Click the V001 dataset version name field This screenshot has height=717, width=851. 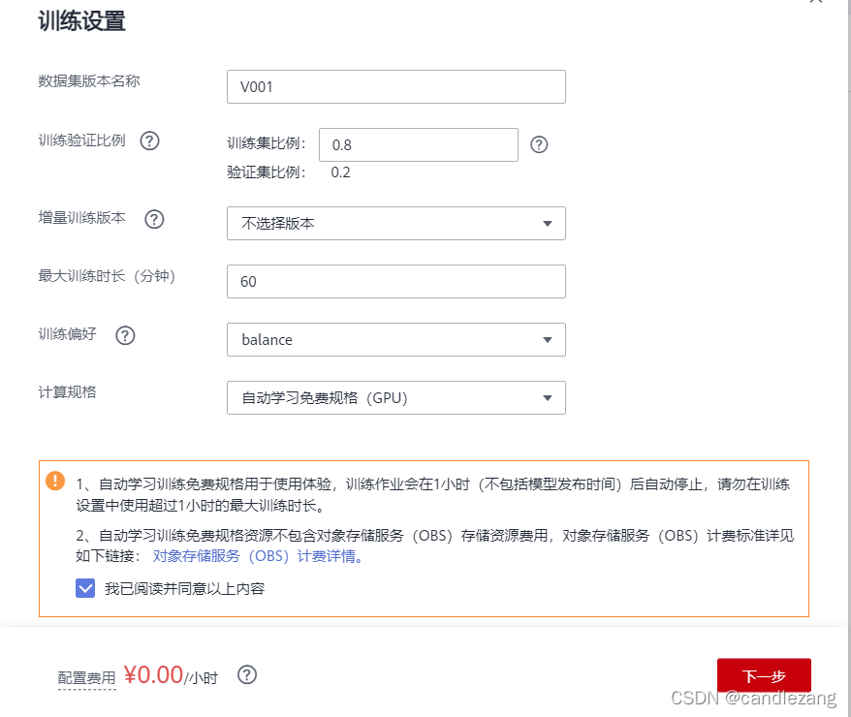click(x=395, y=86)
